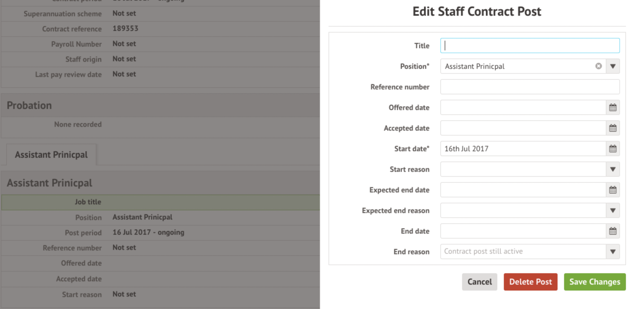The width and height of the screenshot is (630, 309).
Task: Click the Reference number input field
Action: 530,87
